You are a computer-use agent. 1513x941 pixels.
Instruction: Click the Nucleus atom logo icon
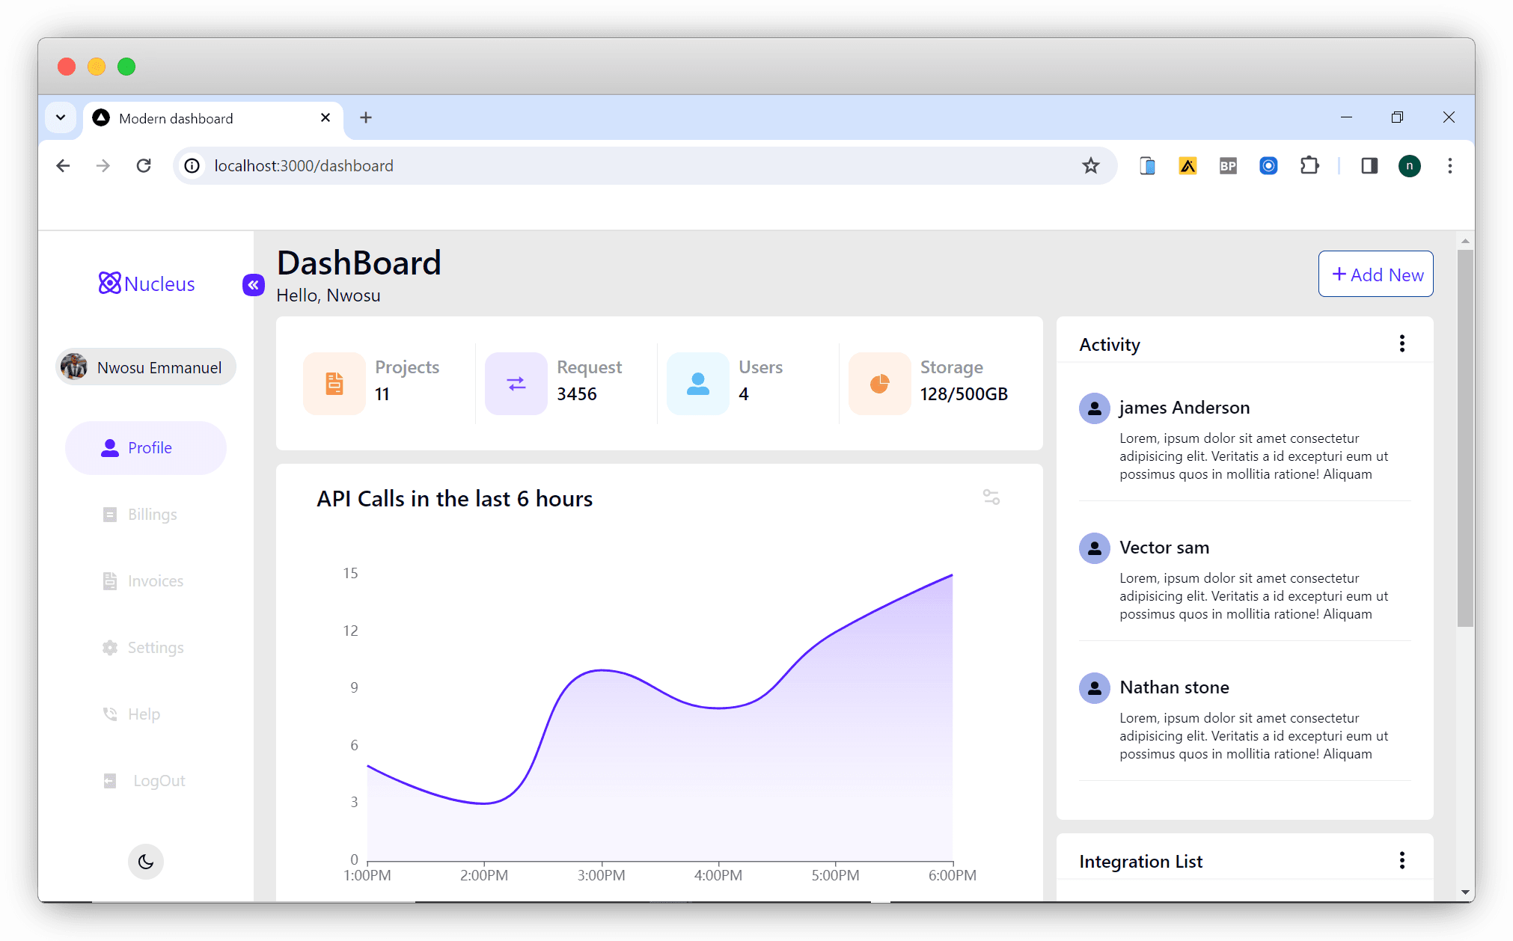109,283
